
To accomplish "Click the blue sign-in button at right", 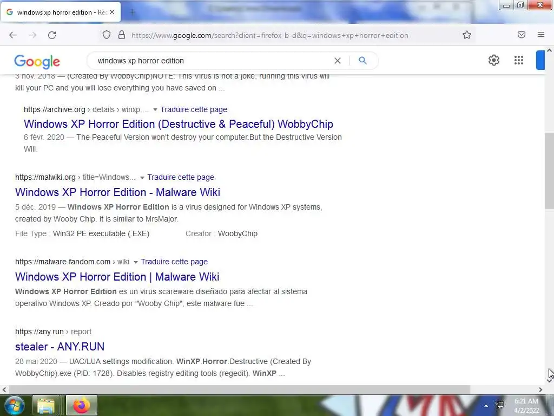I will pos(540,60).
